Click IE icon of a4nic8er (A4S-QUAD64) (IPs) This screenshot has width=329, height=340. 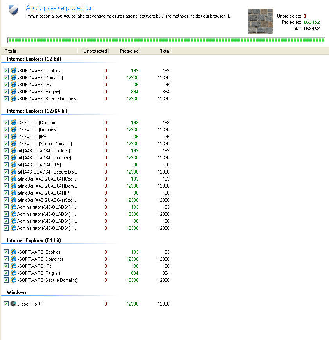coord(14,193)
